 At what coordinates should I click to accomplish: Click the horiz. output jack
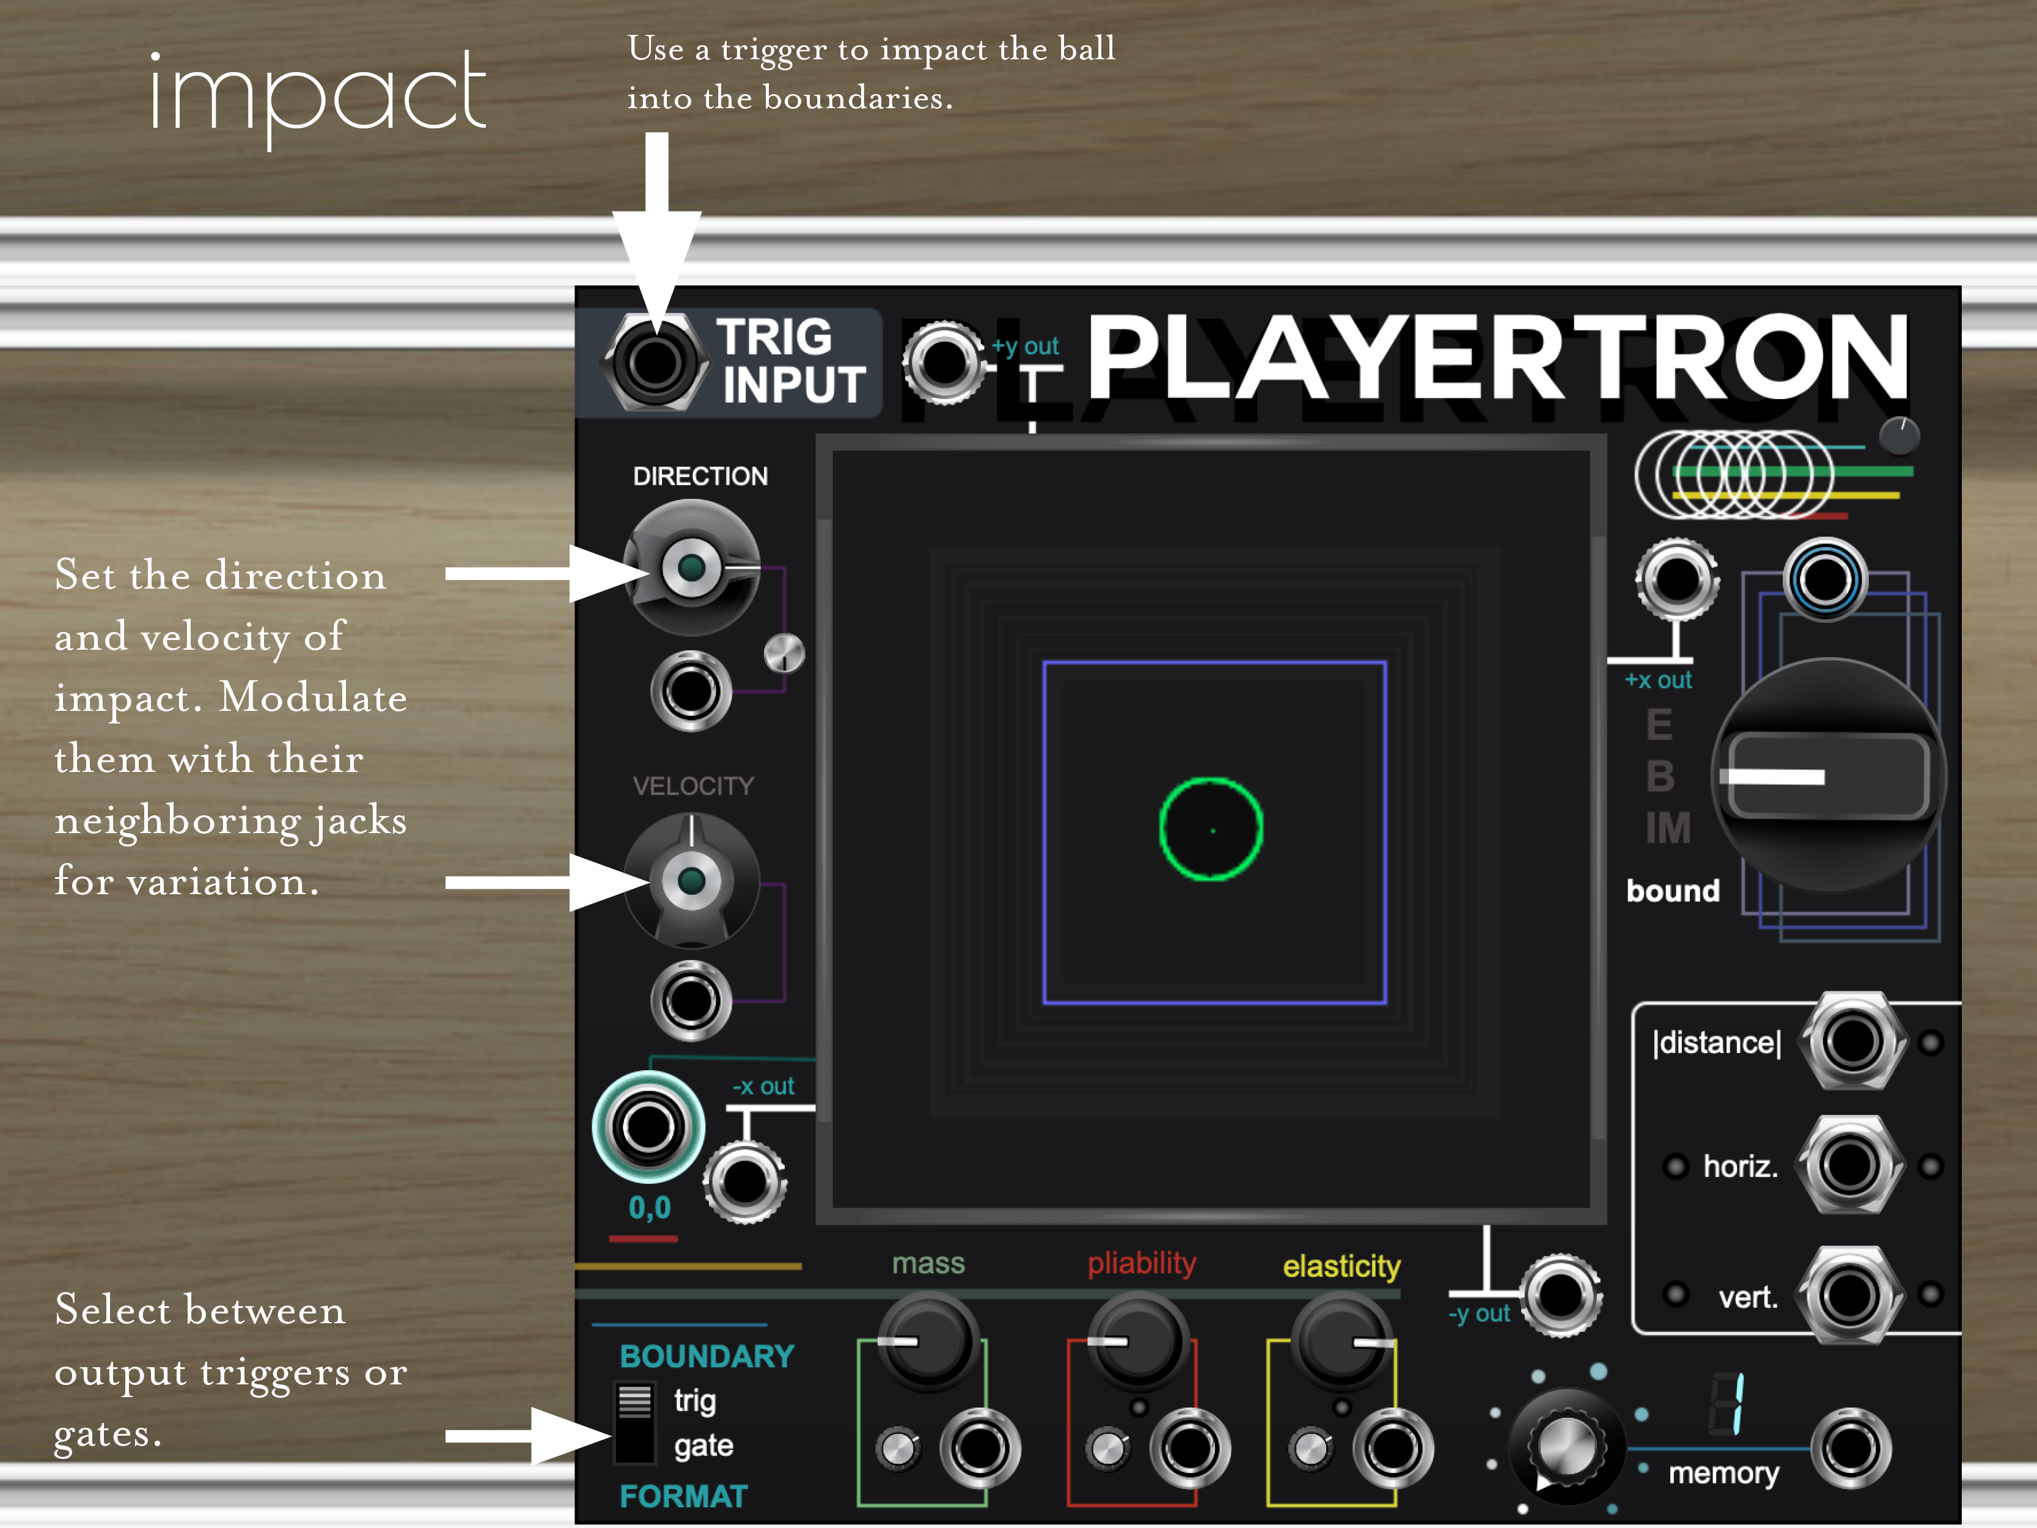pyautogui.click(x=1849, y=1165)
